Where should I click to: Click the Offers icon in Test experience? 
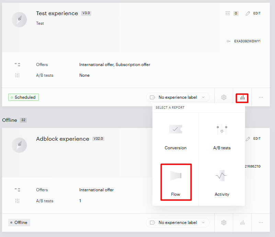coord(18,65)
